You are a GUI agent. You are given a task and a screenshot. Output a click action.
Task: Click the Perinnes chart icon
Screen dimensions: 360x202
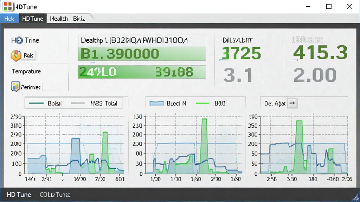[x=15, y=87]
